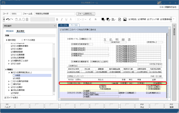Insert a text document item icon
Screen dimensions: 179x113
[120, 20]
